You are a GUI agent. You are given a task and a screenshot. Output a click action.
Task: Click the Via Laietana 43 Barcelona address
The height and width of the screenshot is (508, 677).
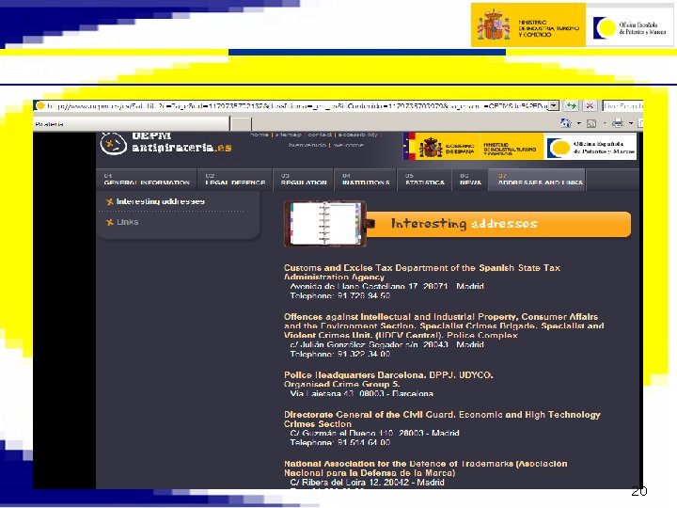tap(361, 393)
